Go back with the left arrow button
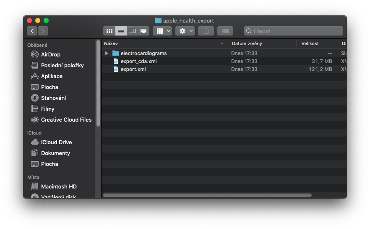Viewport: 370px width, 229px height. [x=32, y=31]
